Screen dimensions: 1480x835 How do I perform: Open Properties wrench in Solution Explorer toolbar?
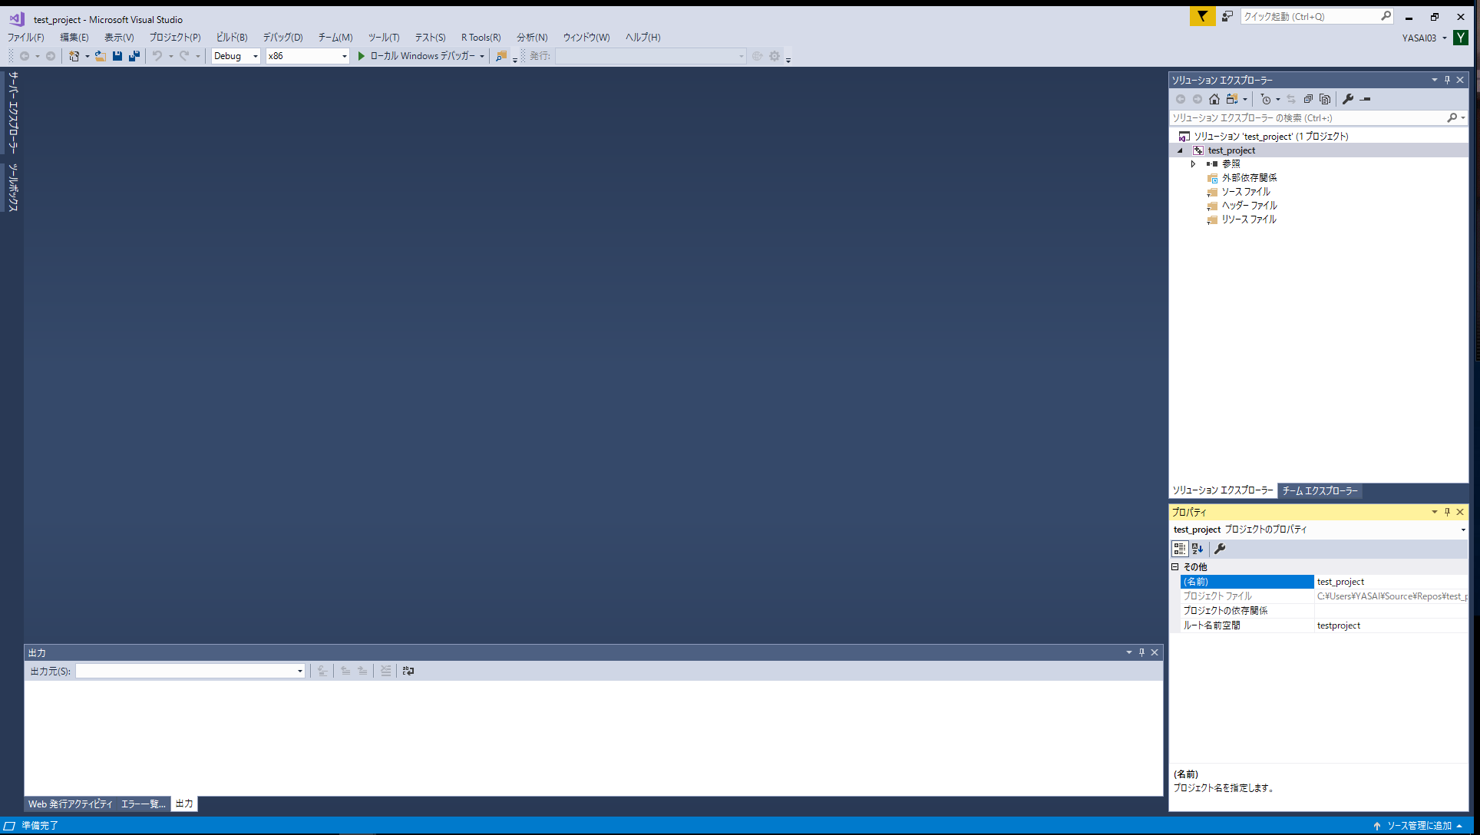[1348, 99]
